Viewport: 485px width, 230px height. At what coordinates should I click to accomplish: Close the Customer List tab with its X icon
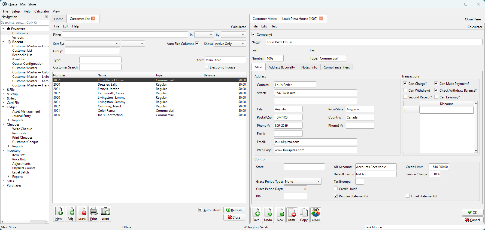point(93,18)
